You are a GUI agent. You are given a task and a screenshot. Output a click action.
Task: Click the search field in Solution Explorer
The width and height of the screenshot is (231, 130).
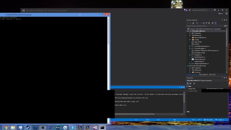tap(205, 26)
